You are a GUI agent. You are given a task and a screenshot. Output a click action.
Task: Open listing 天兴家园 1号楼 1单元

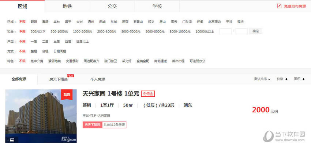(x=111, y=94)
